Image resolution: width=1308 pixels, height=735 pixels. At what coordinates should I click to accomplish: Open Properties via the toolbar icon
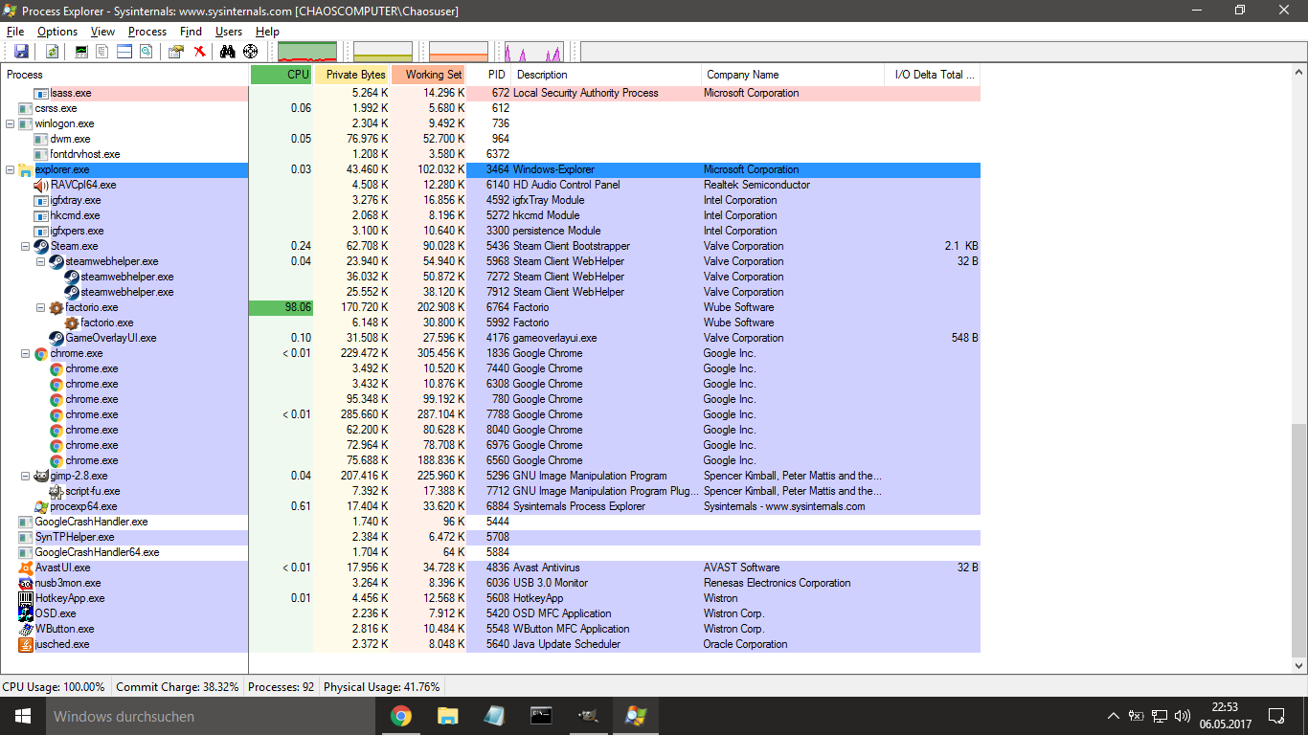tap(176, 52)
